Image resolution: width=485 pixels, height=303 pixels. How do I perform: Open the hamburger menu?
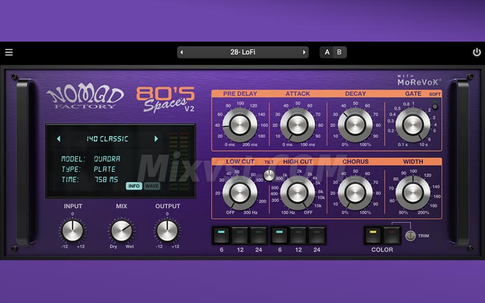[9, 53]
